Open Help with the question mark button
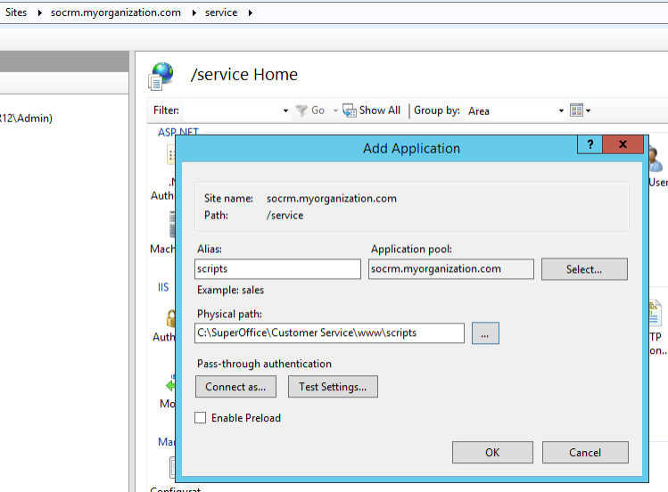Viewport: 668px width, 492px height. click(590, 144)
